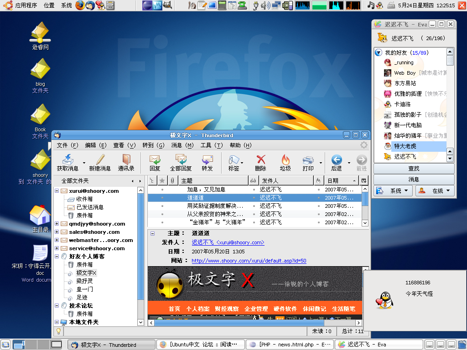Launch Firefox from the top panel
The image size is (467, 350).
tap(80, 5)
